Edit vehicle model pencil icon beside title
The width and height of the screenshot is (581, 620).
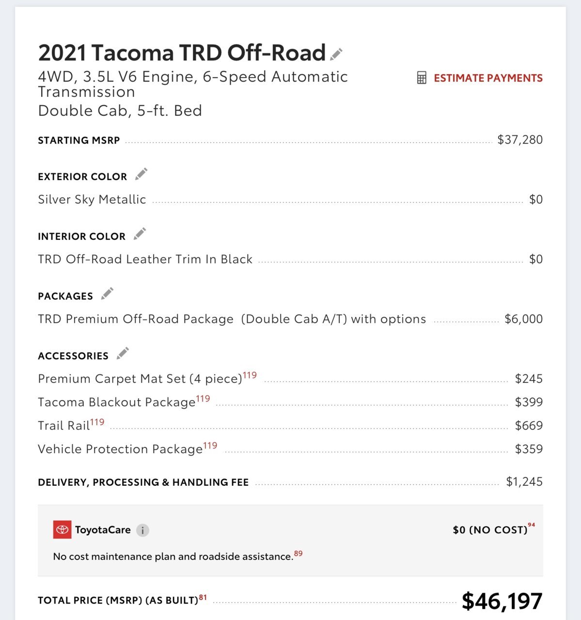tap(336, 54)
